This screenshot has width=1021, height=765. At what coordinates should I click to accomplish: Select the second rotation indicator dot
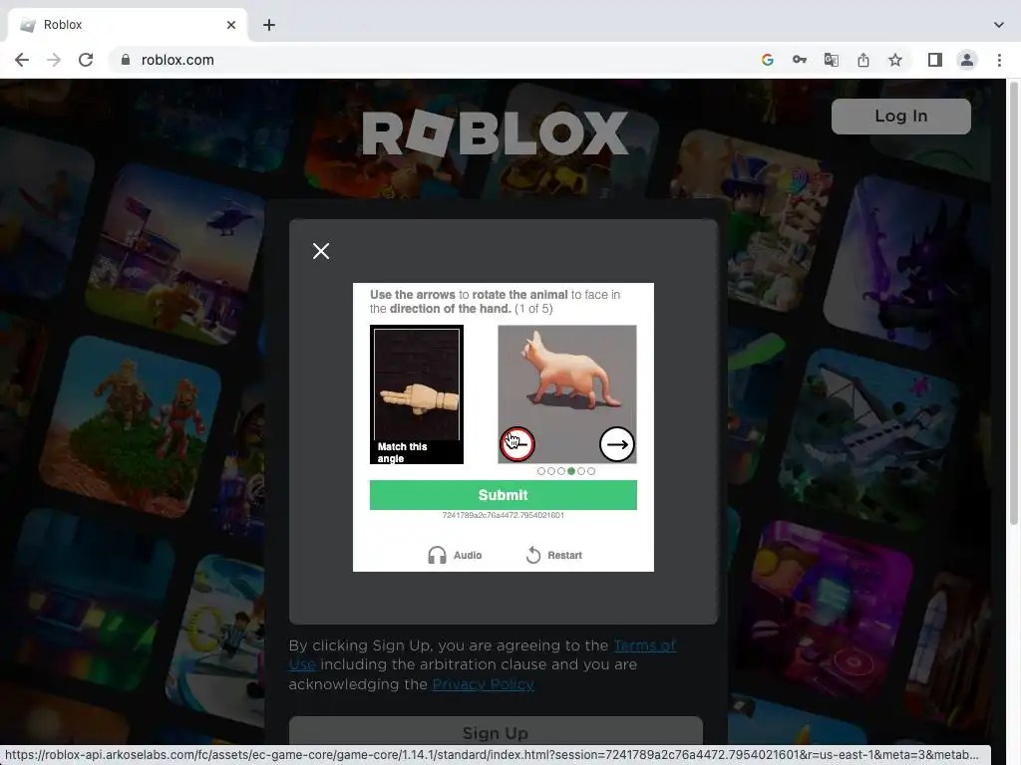click(551, 471)
